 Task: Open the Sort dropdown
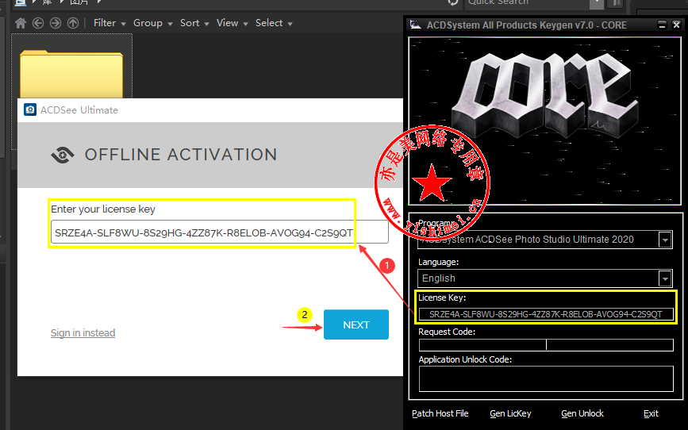click(194, 23)
